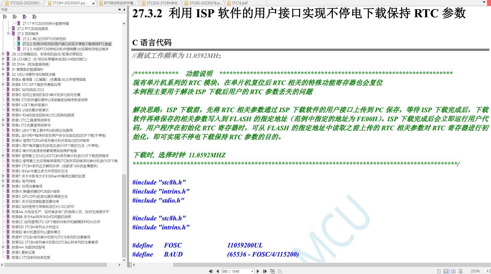Click the go to previous view icon
Viewport: 491px width, 274px height.
point(272,271)
